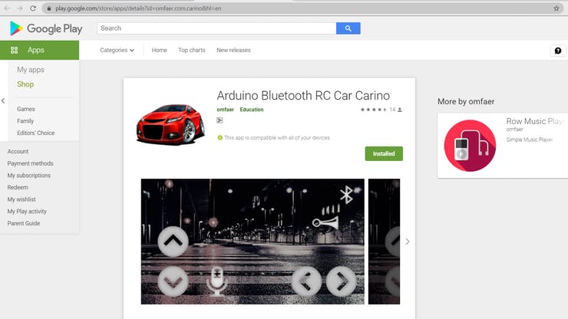The image size is (568, 319).
Task: Open the Account link
Action: click(x=18, y=151)
